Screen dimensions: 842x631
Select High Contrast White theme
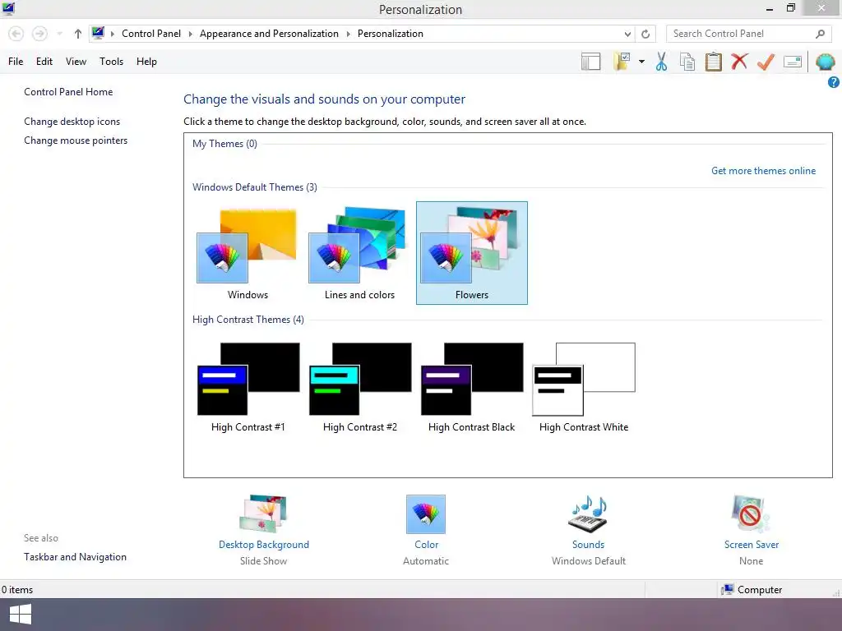coord(584,387)
